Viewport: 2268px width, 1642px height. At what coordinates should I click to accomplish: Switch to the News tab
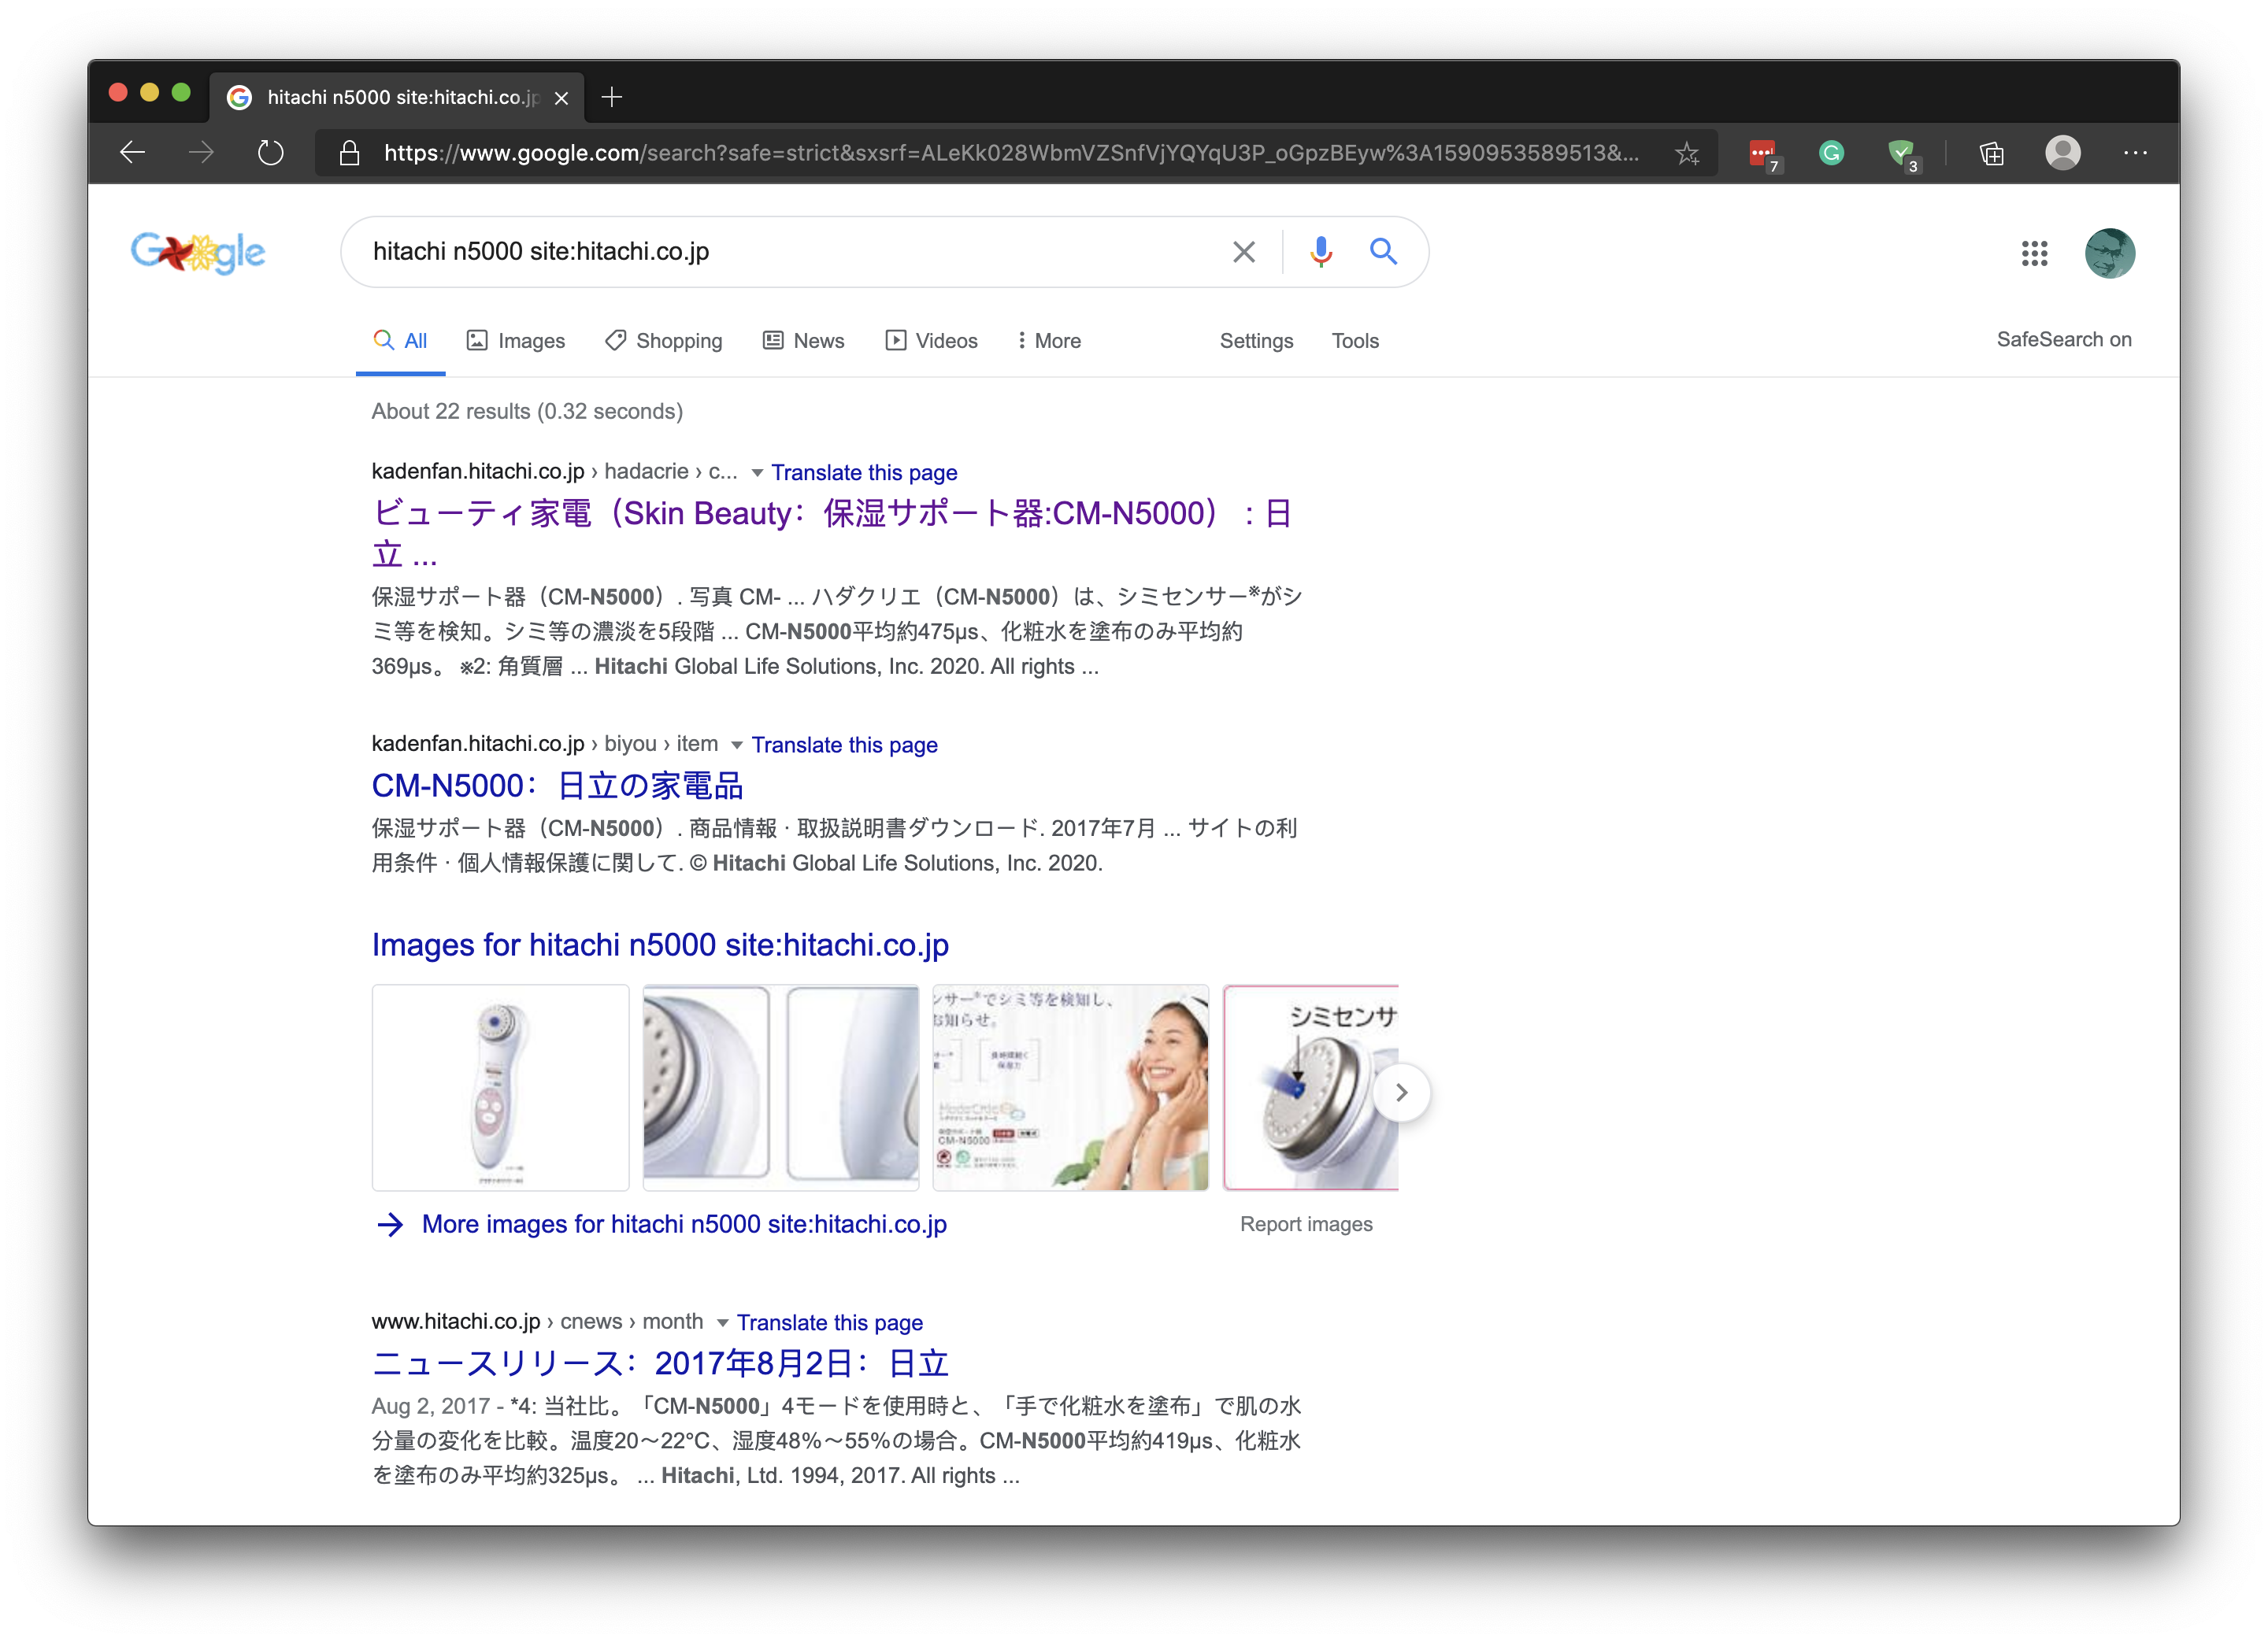804,341
